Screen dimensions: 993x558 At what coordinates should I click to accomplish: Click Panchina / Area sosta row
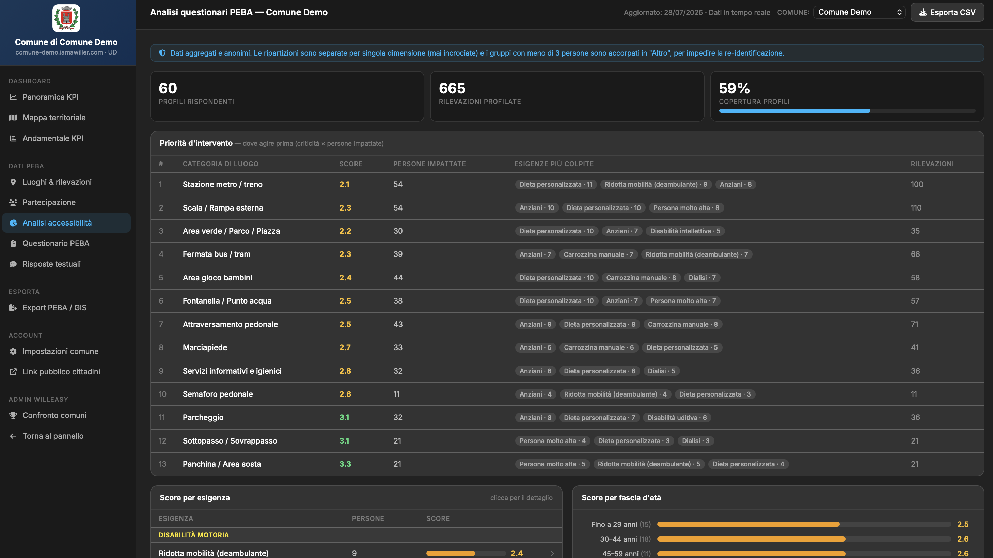point(567,464)
